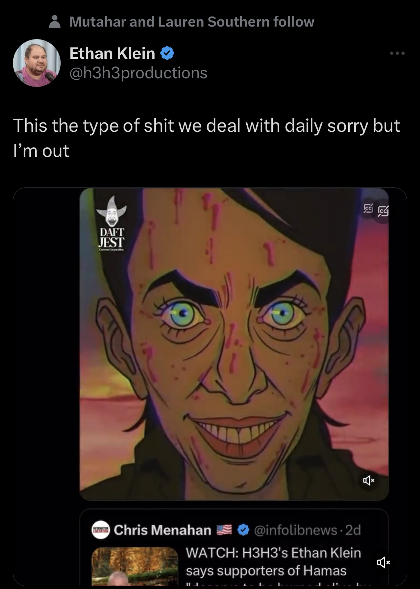Open the Mutahar and Lauren Southern follow line
The width and height of the screenshot is (420, 589).
click(192, 22)
